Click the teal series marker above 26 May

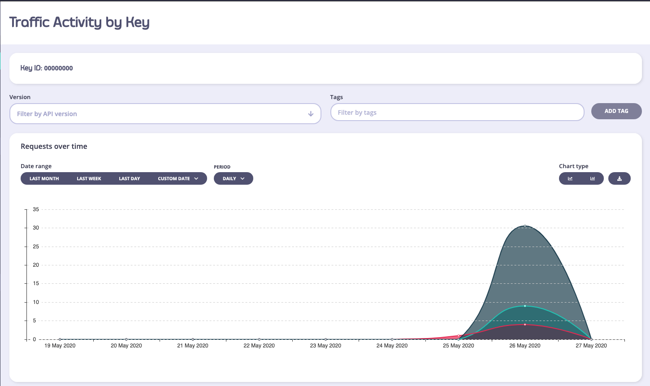click(525, 306)
